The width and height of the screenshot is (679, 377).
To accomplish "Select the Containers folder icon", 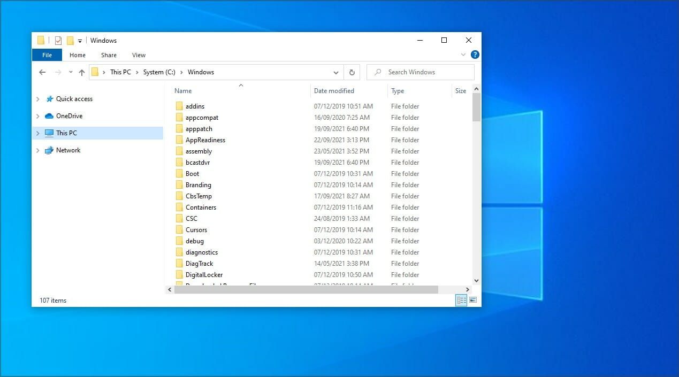I will point(179,207).
